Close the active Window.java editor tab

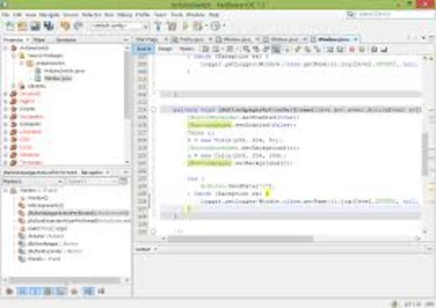356,39
